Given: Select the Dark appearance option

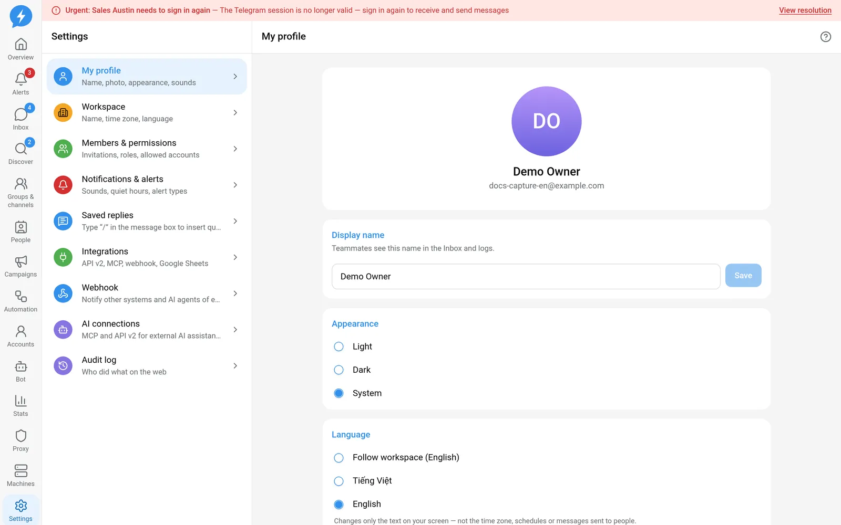Looking at the screenshot, I should 339,370.
